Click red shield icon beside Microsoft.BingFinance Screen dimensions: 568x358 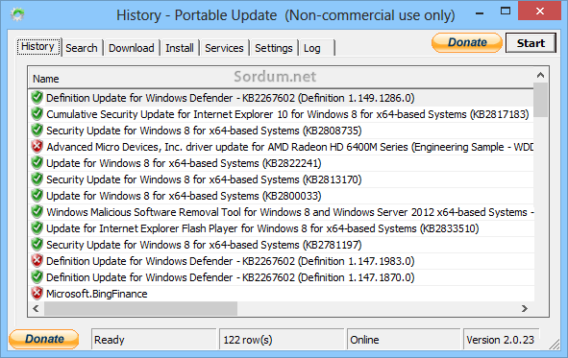[37, 294]
